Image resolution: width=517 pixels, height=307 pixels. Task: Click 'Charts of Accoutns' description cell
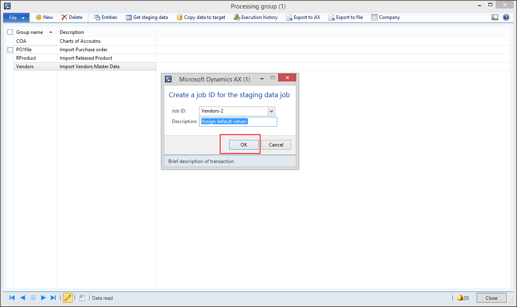coord(107,41)
